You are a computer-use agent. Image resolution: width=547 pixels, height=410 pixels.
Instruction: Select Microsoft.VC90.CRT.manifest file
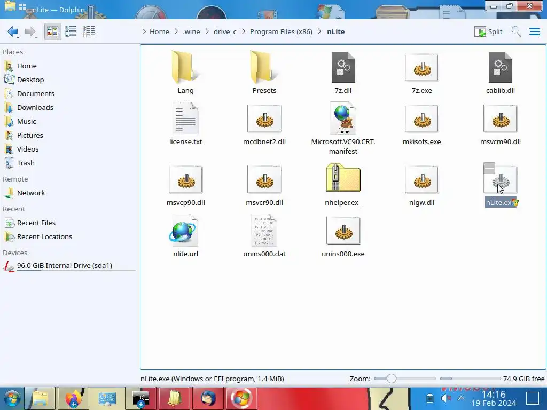coord(343,128)
